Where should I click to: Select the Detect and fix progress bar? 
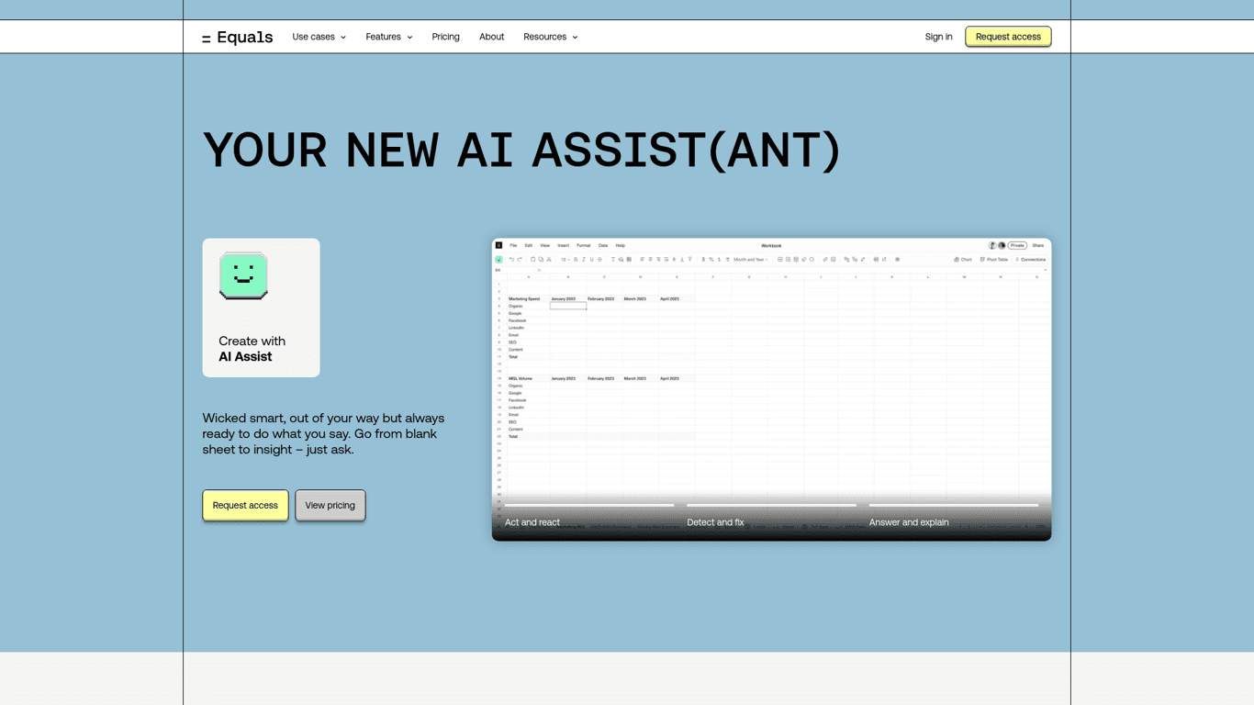771,506
